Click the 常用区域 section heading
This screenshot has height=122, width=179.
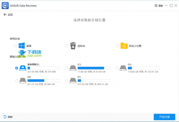[x=15, y=39]
